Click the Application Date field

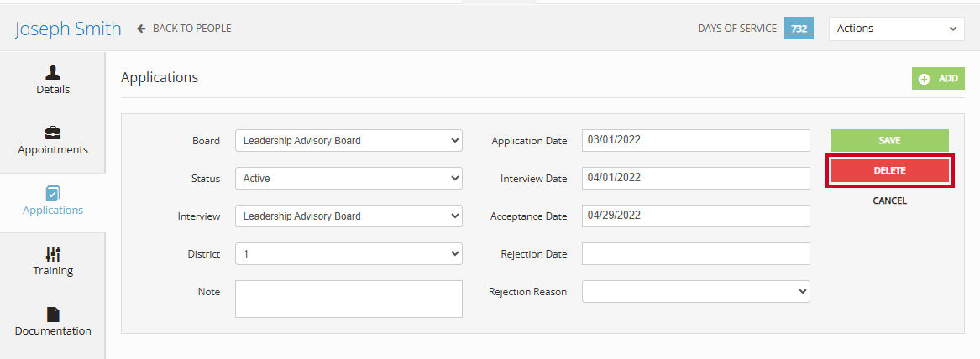(x=695, y=140)
